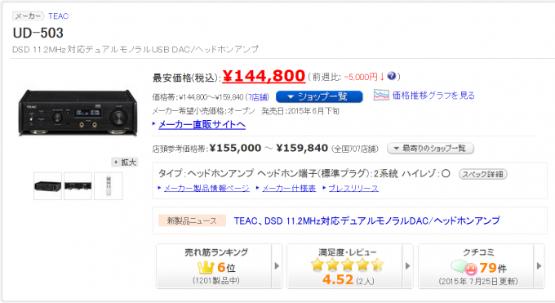The image size is (555, 303).
Task: Open the プレスリリース link
Action: [353, 188]
